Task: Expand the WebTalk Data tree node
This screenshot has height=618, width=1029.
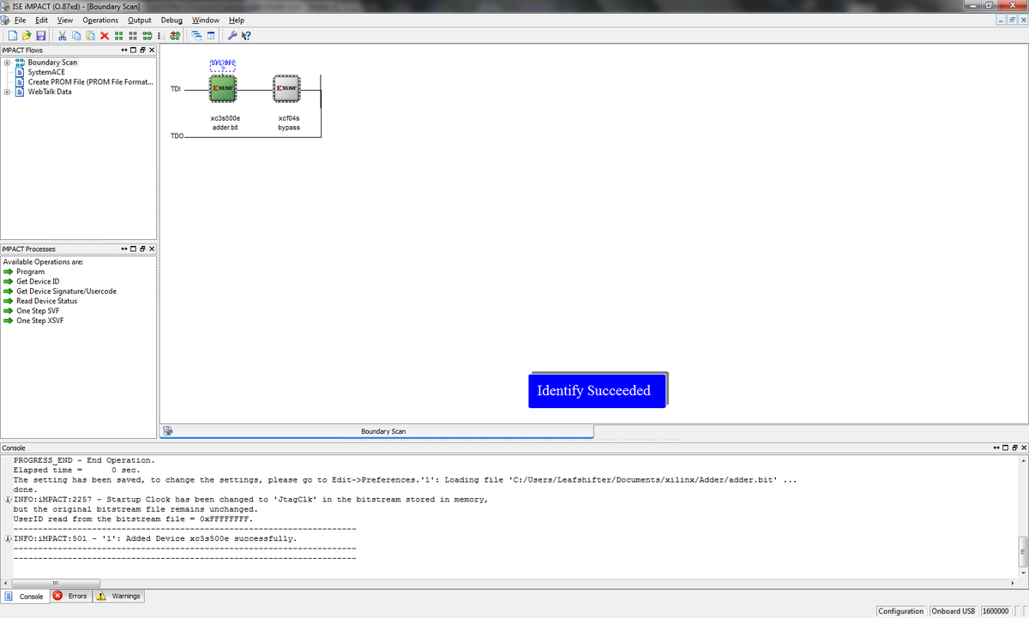Action: pos(7,92)
